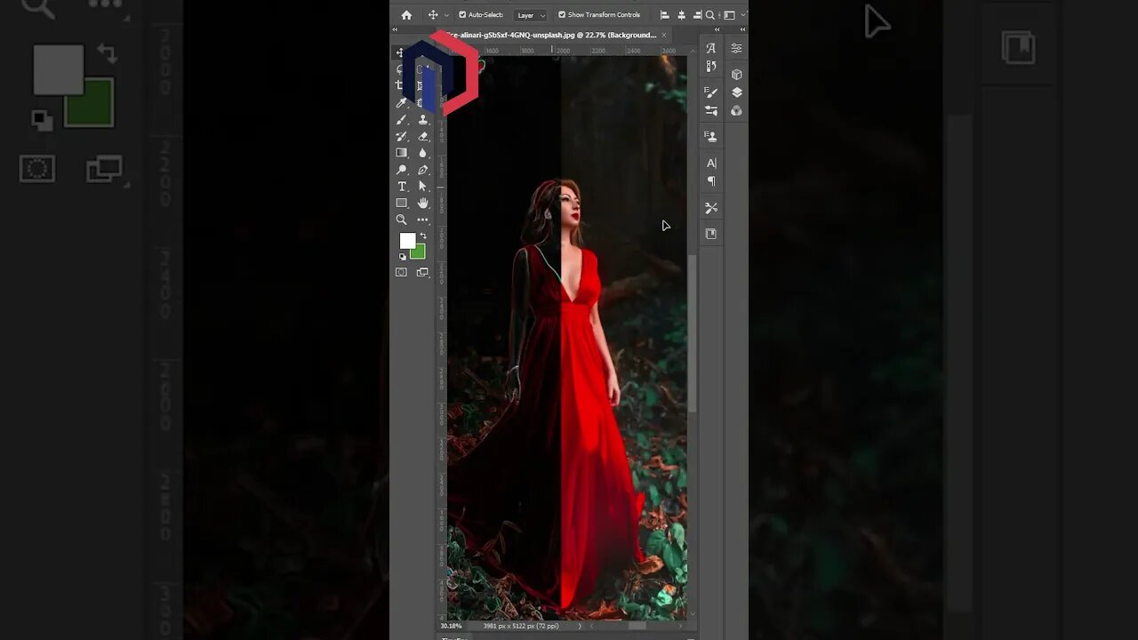The height and width of the screenshot is (640, 1138).
Task: Expand the status bar info arrow
Action: pos(580,626)
